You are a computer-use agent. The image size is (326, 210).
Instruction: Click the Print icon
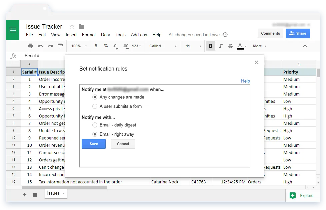pos(30,46)
